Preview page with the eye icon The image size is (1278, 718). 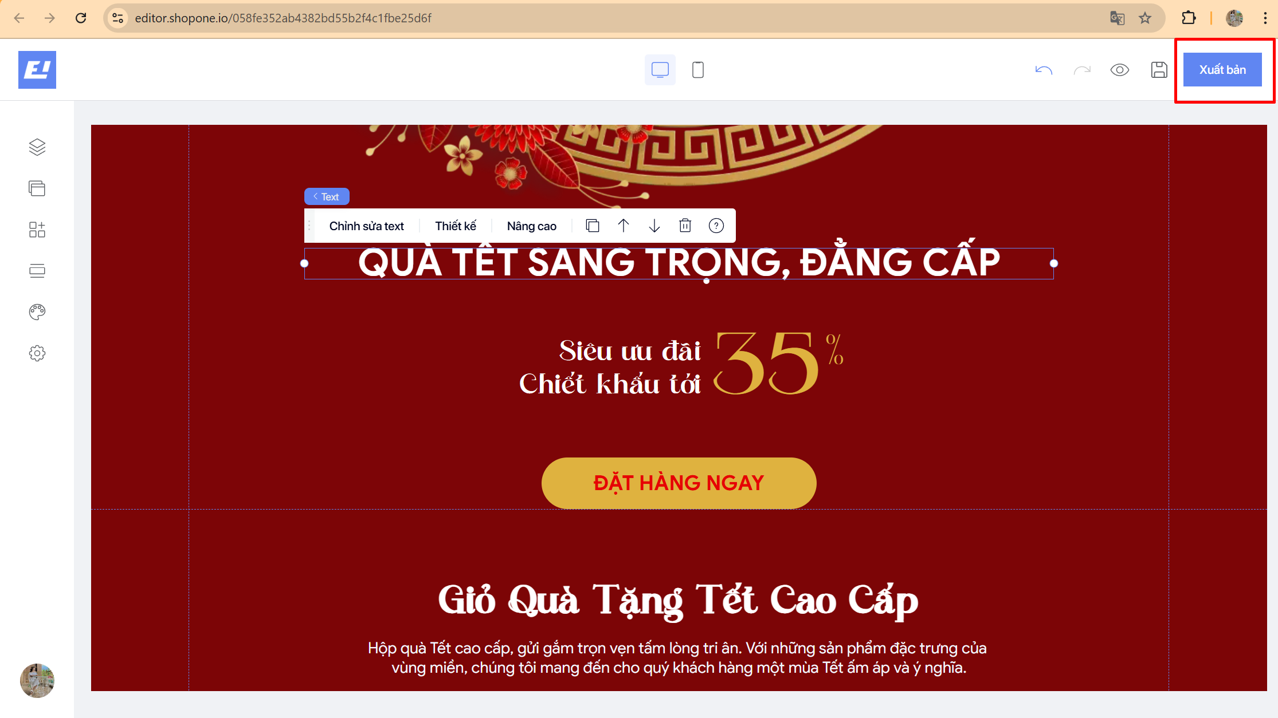(1120, 70)
